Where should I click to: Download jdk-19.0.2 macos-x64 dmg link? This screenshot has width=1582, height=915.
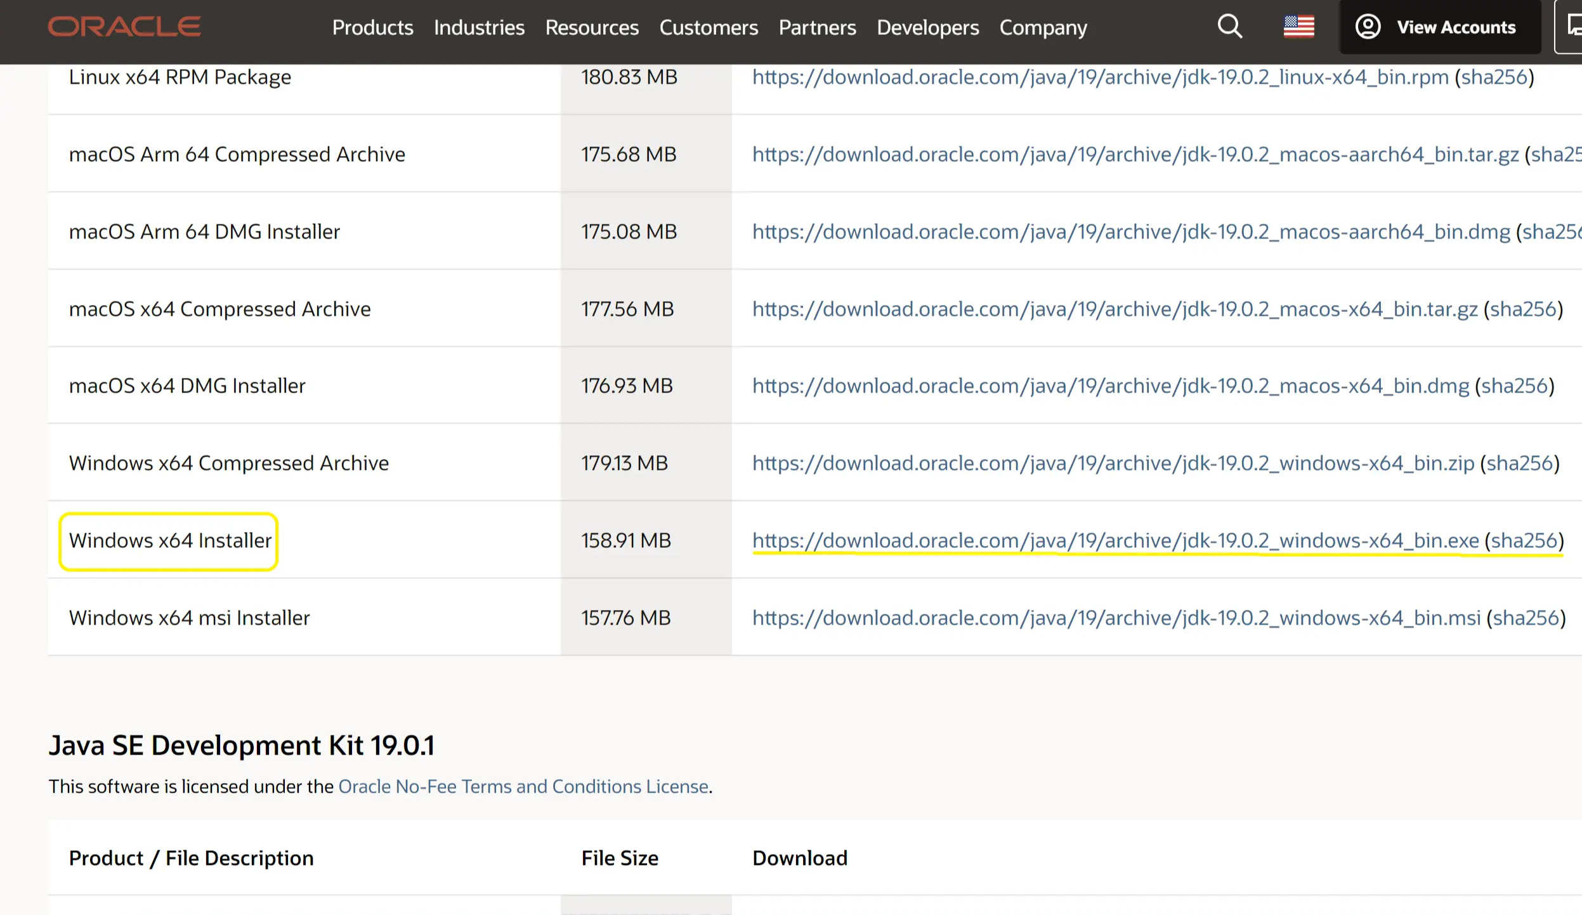coord(1110,386)
